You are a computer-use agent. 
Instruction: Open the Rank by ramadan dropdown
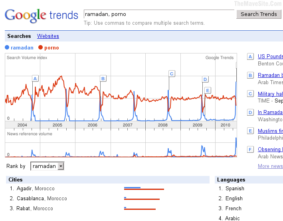click(47, 166)
